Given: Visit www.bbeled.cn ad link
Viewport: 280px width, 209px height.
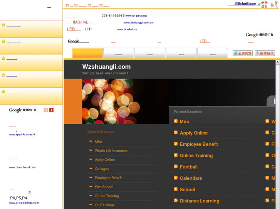Looking at the screenshot, I should (127, 30).
